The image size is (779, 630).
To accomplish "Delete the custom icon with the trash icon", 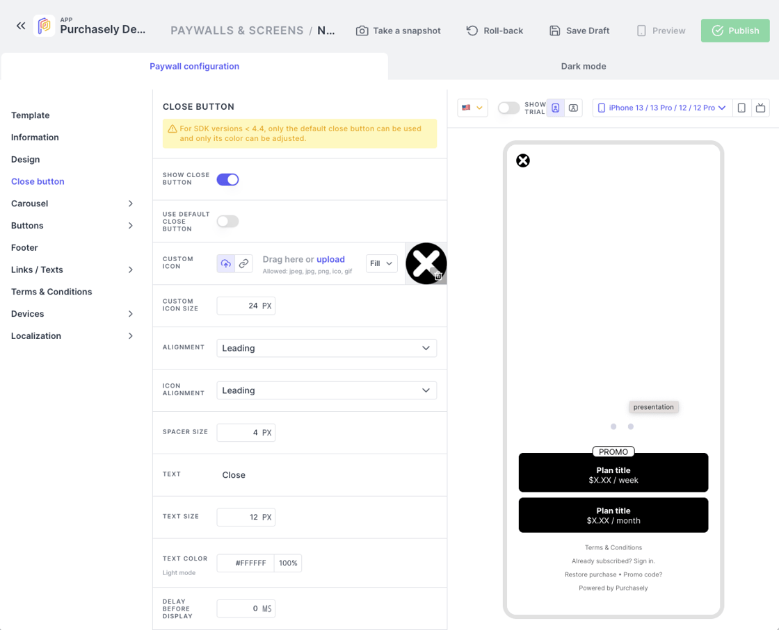I will (x=439, y=276).
